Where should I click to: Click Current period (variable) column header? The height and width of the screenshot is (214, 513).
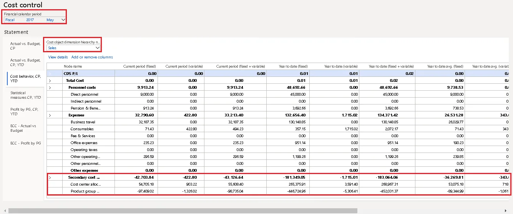(184, 66)
